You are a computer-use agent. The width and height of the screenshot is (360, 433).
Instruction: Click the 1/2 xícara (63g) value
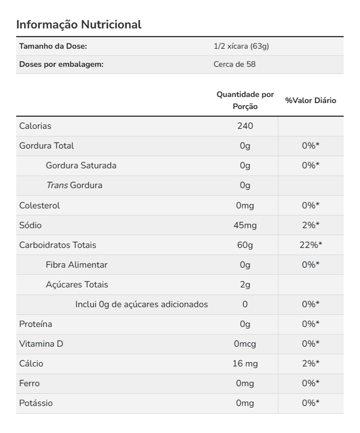(241, 46)
